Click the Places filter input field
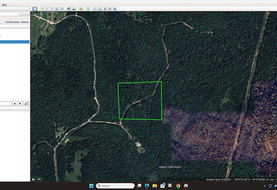The image size is (277, 190). [x=6, y=103]
